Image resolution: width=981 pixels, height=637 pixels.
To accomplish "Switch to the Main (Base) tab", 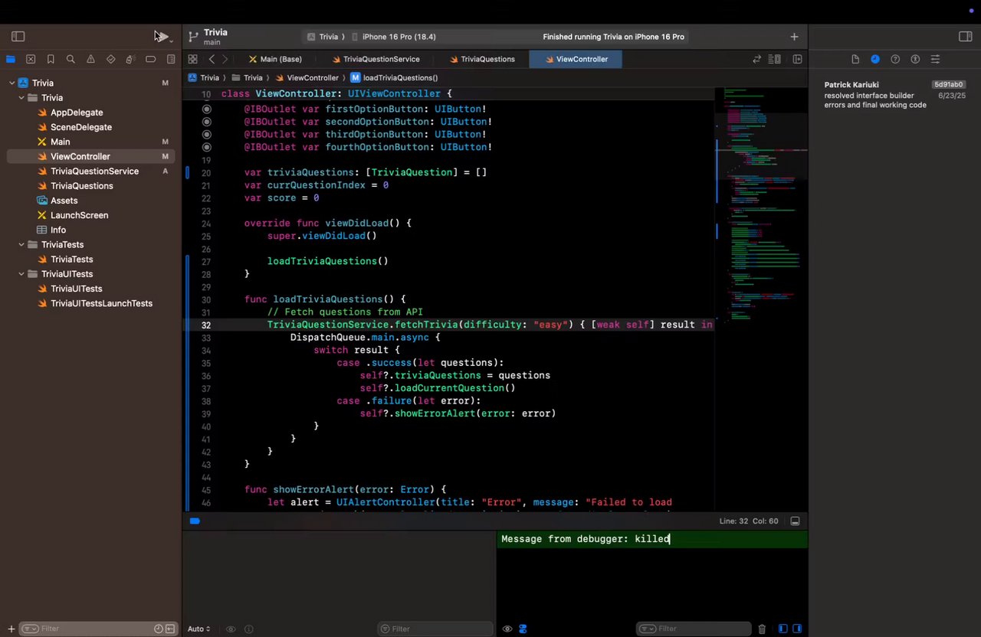I will (x=275, y=59).
